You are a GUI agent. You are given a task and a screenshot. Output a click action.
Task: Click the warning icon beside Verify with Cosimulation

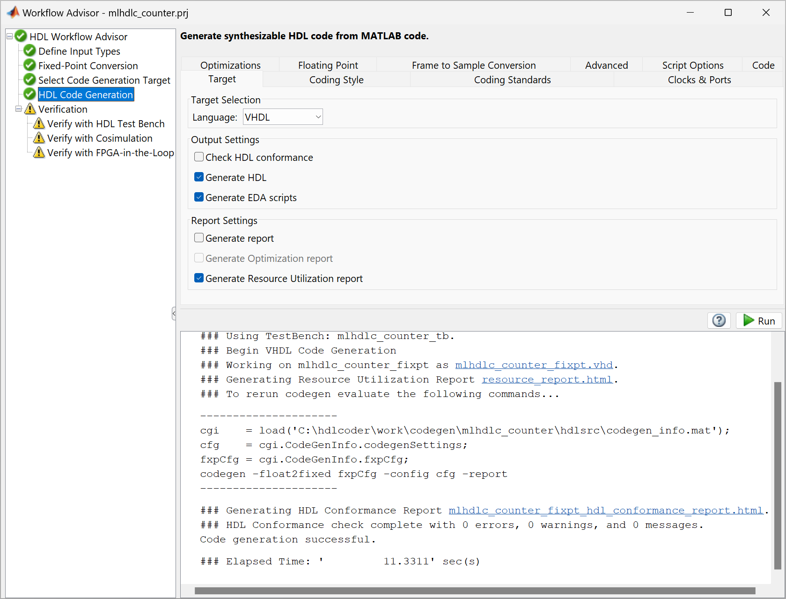(38, 138)
